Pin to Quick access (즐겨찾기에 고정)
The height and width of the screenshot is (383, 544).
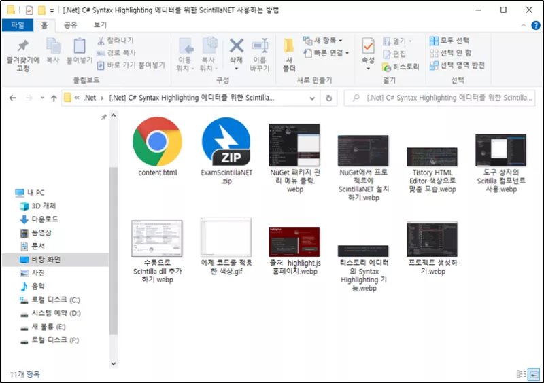coord(23,55)
